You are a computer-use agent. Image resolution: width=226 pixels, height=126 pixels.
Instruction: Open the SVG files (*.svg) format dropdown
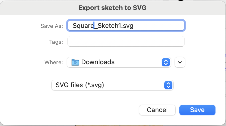[x=112, y=85]
